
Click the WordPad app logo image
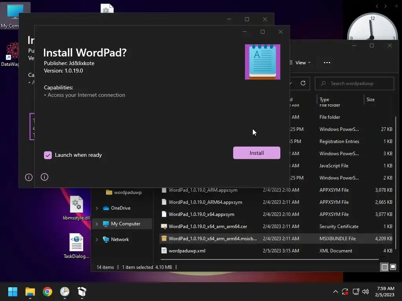coord(263,62)
